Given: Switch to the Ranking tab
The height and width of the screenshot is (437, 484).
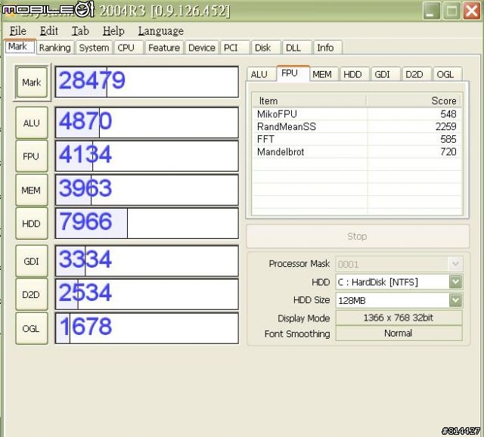Looking at the screenshot, I should [54, 48].
